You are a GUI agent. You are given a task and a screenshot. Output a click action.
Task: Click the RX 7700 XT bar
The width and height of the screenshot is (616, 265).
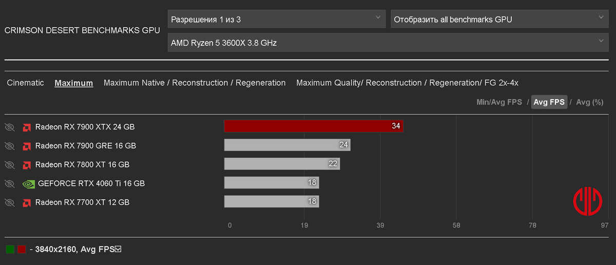point(272,201)
